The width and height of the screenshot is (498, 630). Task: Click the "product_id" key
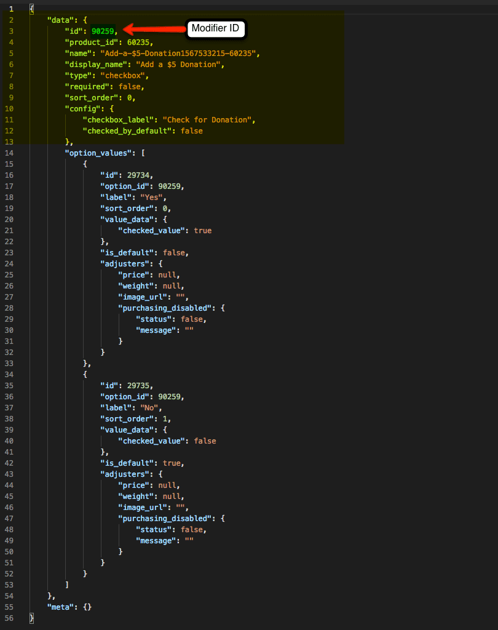[x=92, y=42]
